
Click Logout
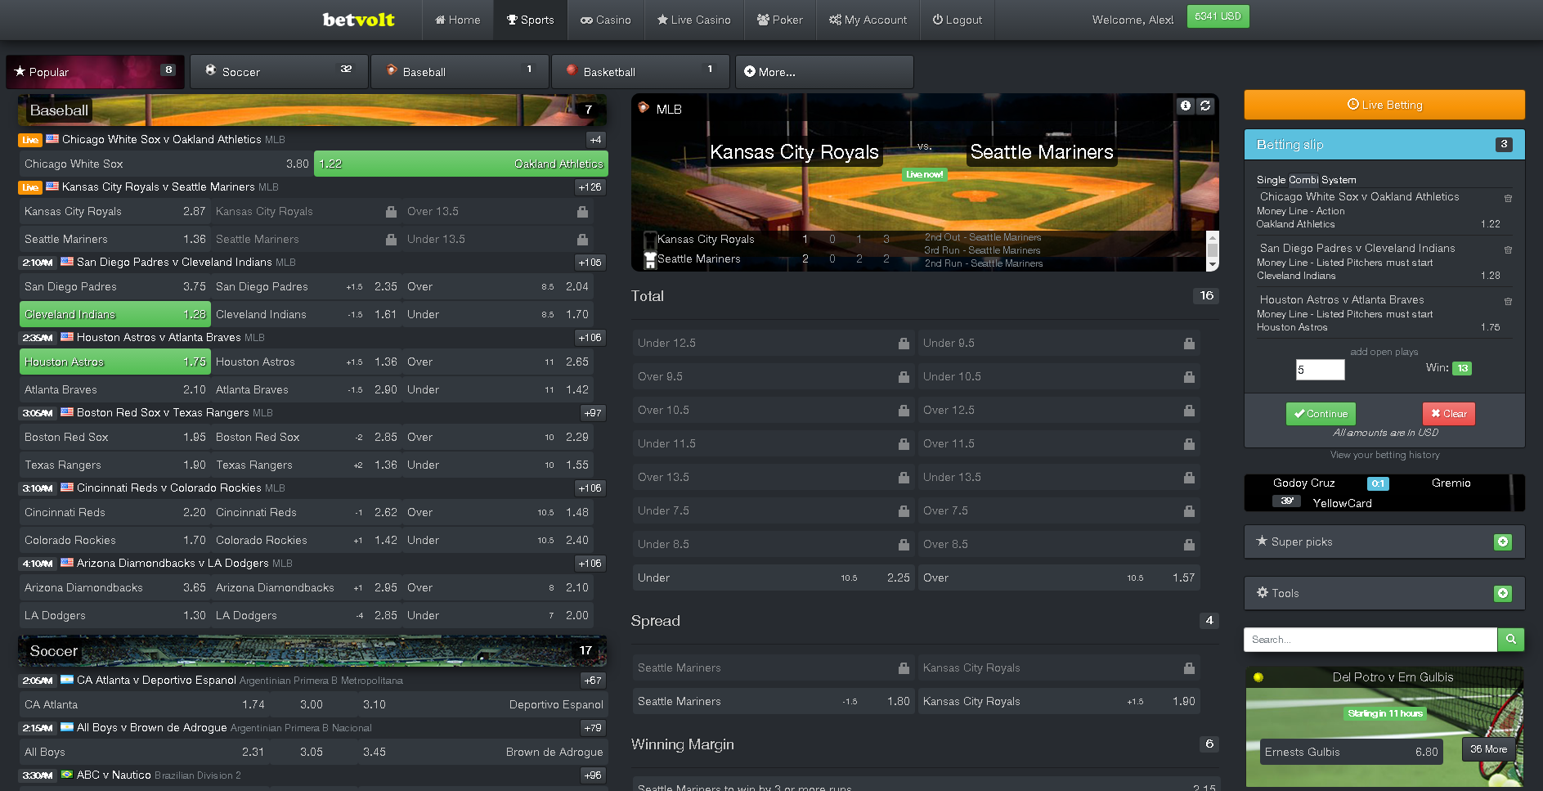pos(958,20)
